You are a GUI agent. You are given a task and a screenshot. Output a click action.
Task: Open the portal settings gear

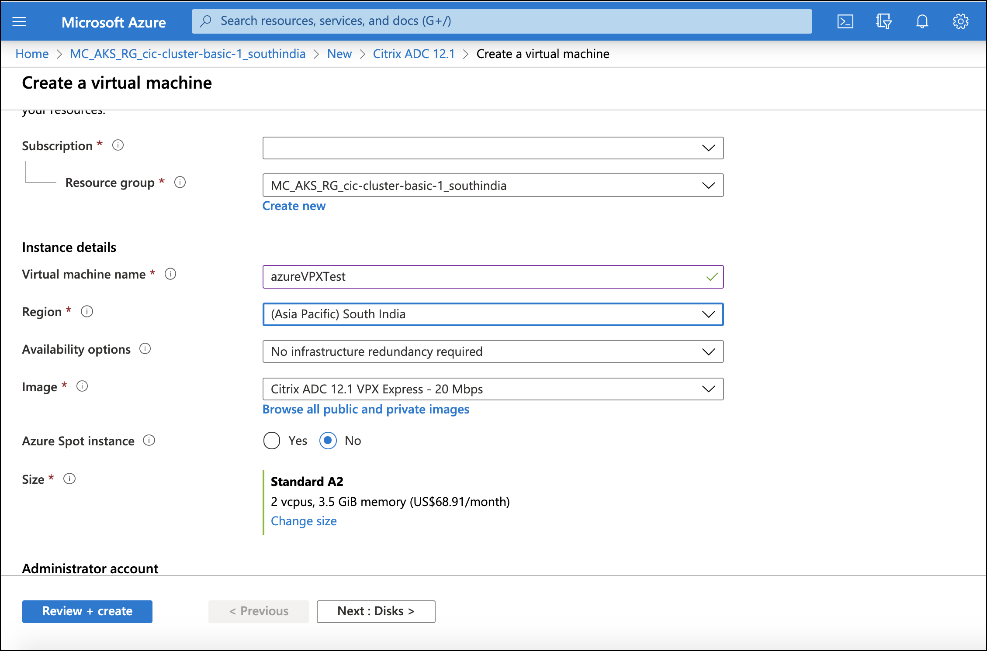tap(960, 21)
